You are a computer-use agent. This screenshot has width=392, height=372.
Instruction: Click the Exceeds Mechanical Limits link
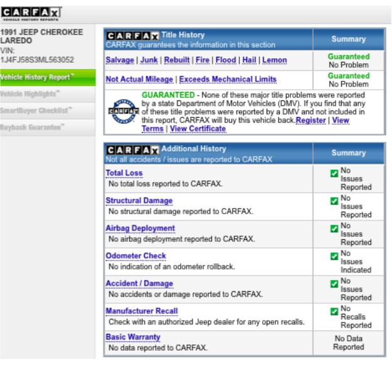coord(228,80)
